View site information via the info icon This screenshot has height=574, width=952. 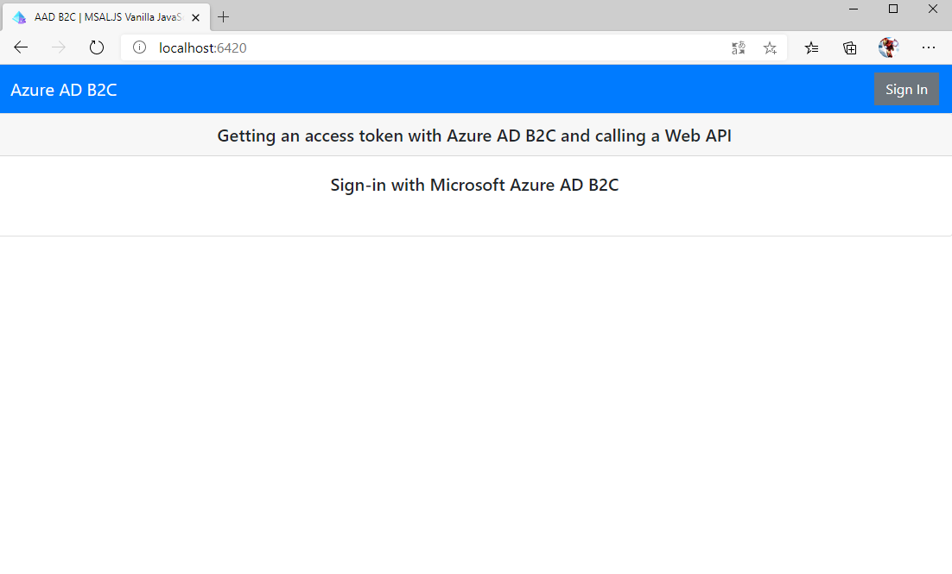pos(139,47)
